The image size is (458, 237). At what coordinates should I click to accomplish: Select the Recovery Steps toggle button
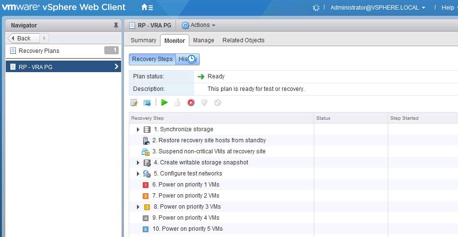pyautogui.click(x=152, y=59)
